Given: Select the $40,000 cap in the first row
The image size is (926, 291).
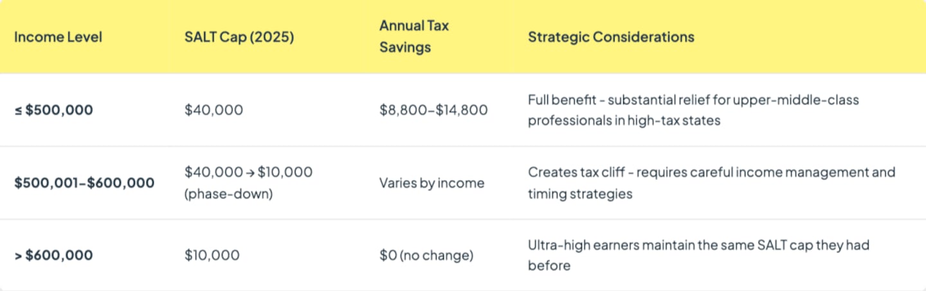Looking at the screenshot, I should (213, 110).
